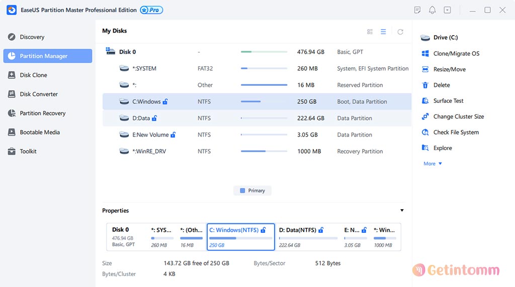Click the Disk 0 drive icon
Image resolution: width=515 pixels, height=287 pixels.
click(x=110, y=51)
